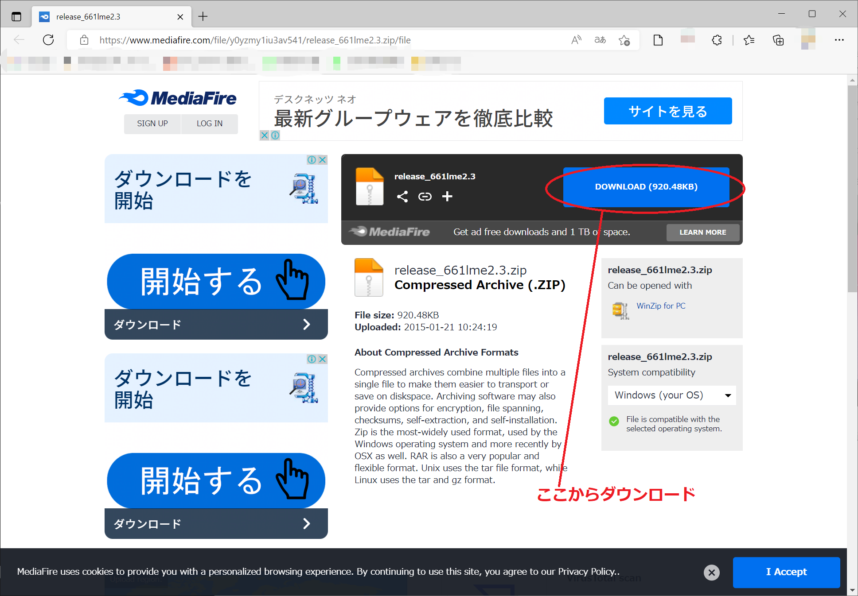Screen dimensions: 858x596
Task: Click the I Accept cookie button
Action: [787, 572]
